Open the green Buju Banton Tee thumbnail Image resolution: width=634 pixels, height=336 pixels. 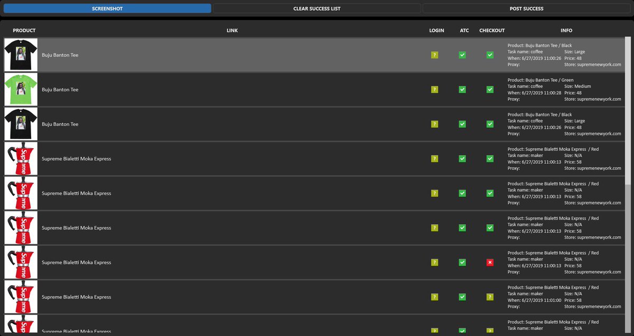click(21, 90)
